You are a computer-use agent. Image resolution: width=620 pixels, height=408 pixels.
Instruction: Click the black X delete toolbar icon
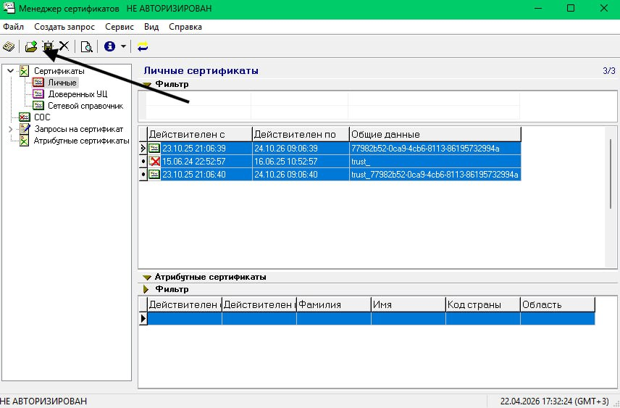[x=64, y=47]
